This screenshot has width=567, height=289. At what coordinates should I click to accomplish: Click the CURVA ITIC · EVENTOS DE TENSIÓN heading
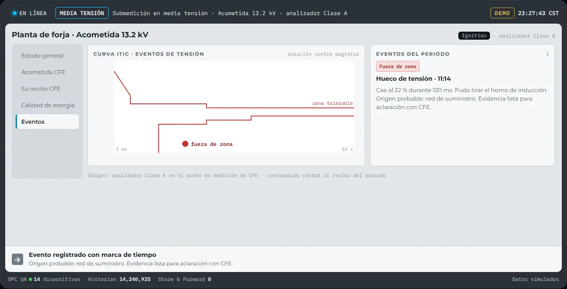(149, 54)
